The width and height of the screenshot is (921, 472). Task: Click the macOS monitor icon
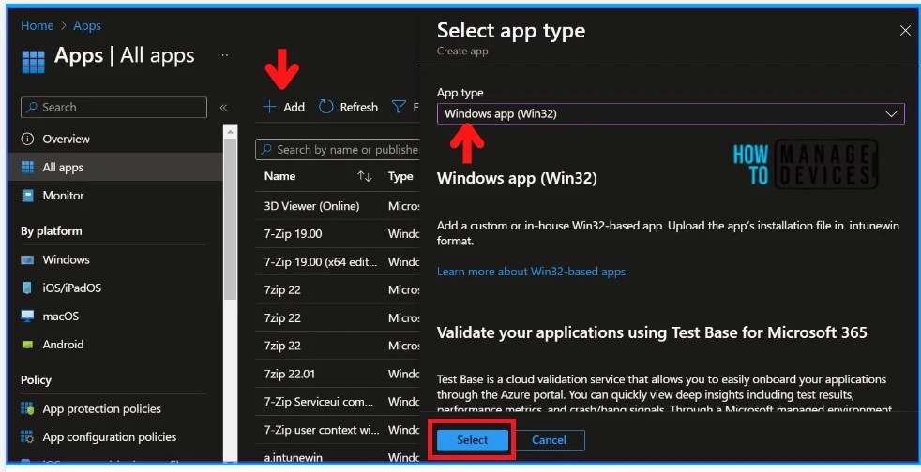27,316
